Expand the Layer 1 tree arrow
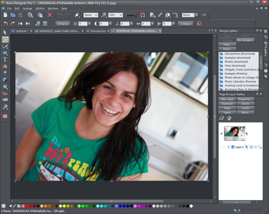This screenshot has height=214, width=269. (229, 147)
